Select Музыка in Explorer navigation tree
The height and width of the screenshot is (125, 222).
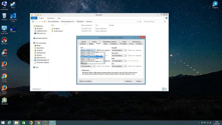coord(39,55)
